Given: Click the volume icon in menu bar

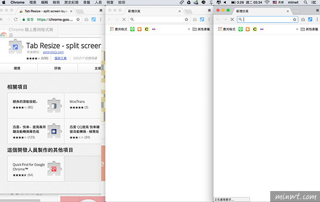Looking at the screenshot, I should (x=225, y=2).
